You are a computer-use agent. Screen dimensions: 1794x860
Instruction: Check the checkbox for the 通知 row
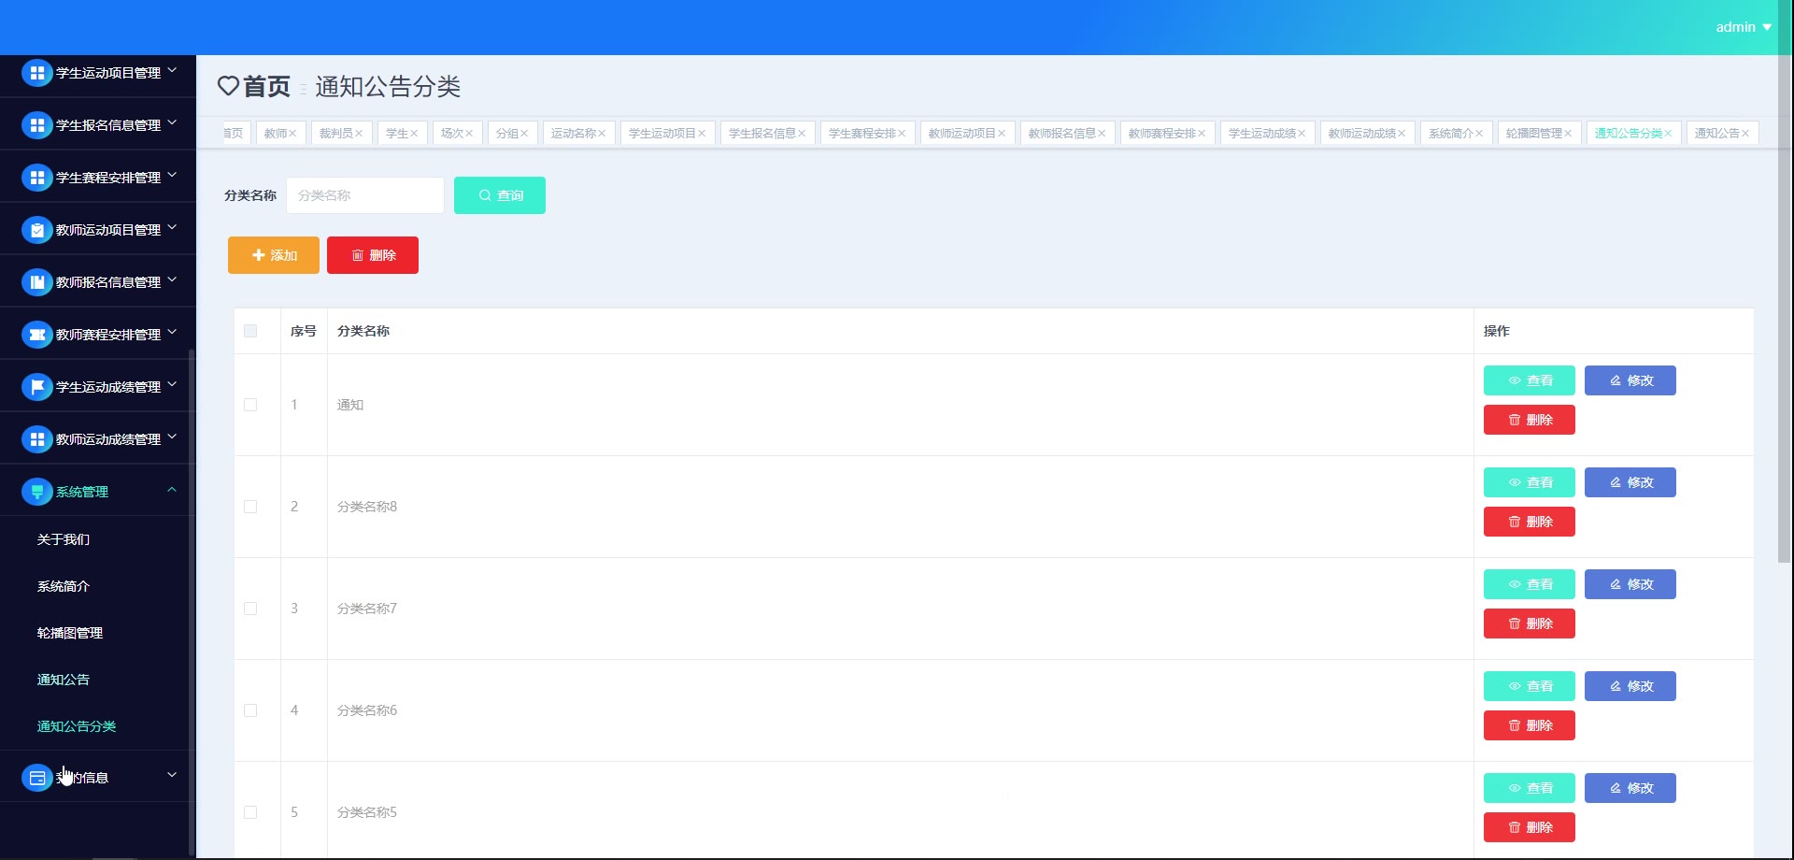(x=250, y=405)
